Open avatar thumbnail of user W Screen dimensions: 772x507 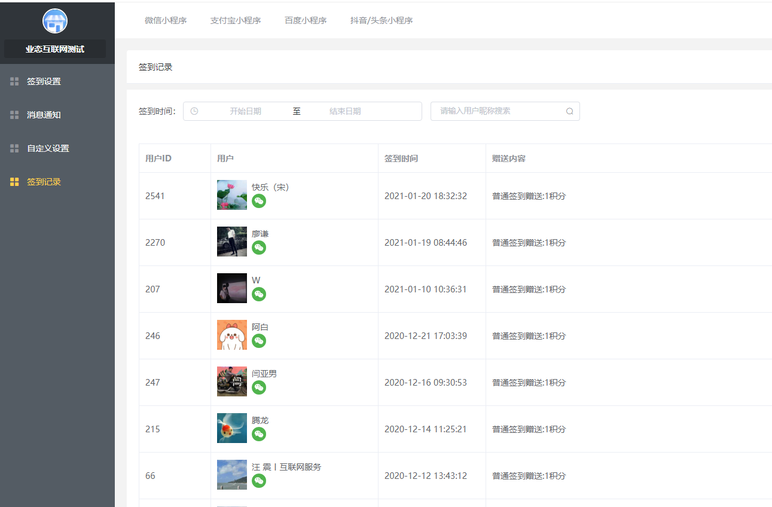click(x=232, y=288)
